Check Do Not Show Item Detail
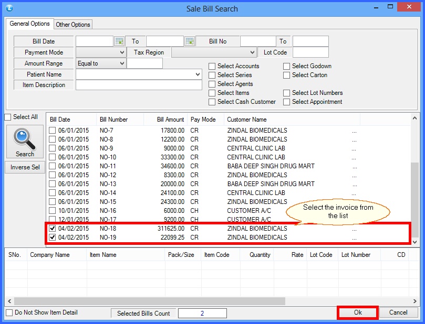 click(x=9, y=312)
